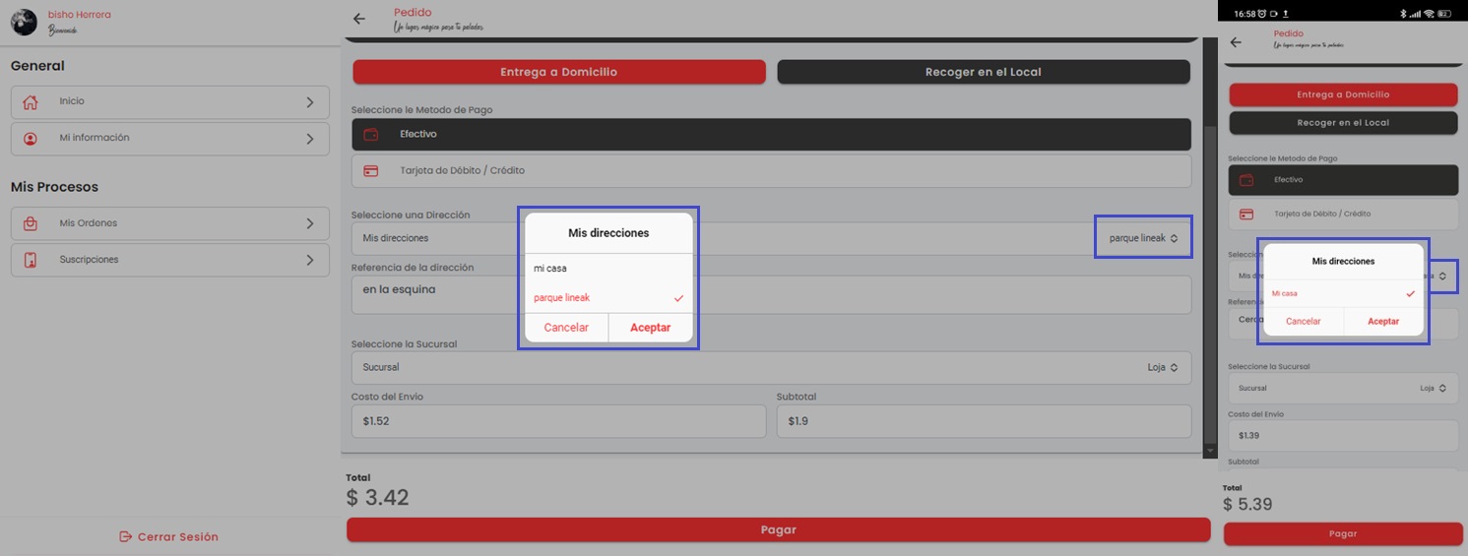1468x556 pixels.
Task: Click the home icon next to Inicio
Action: [31, 102]
